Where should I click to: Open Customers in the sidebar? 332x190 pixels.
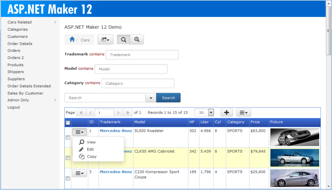[x=17, y=37]
